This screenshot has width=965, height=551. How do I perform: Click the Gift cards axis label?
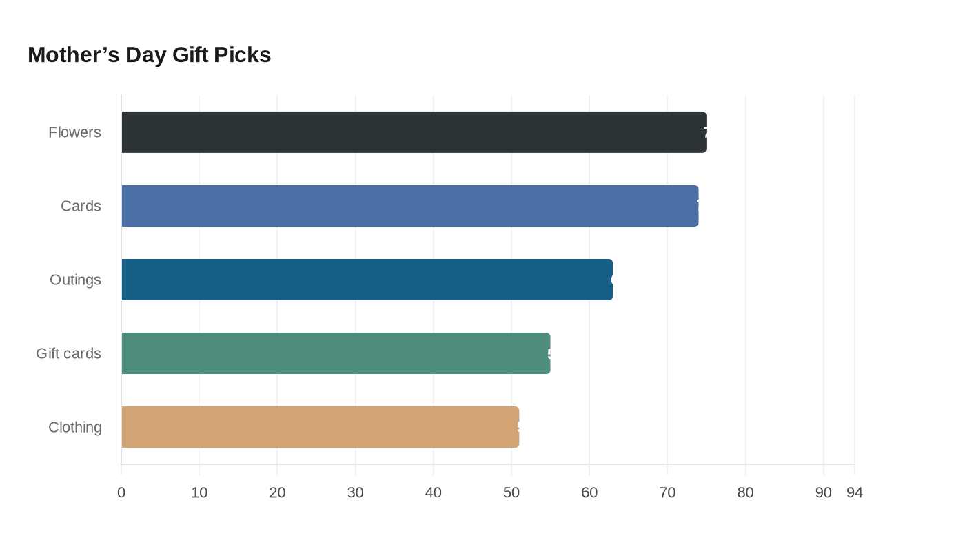[68, 353]
